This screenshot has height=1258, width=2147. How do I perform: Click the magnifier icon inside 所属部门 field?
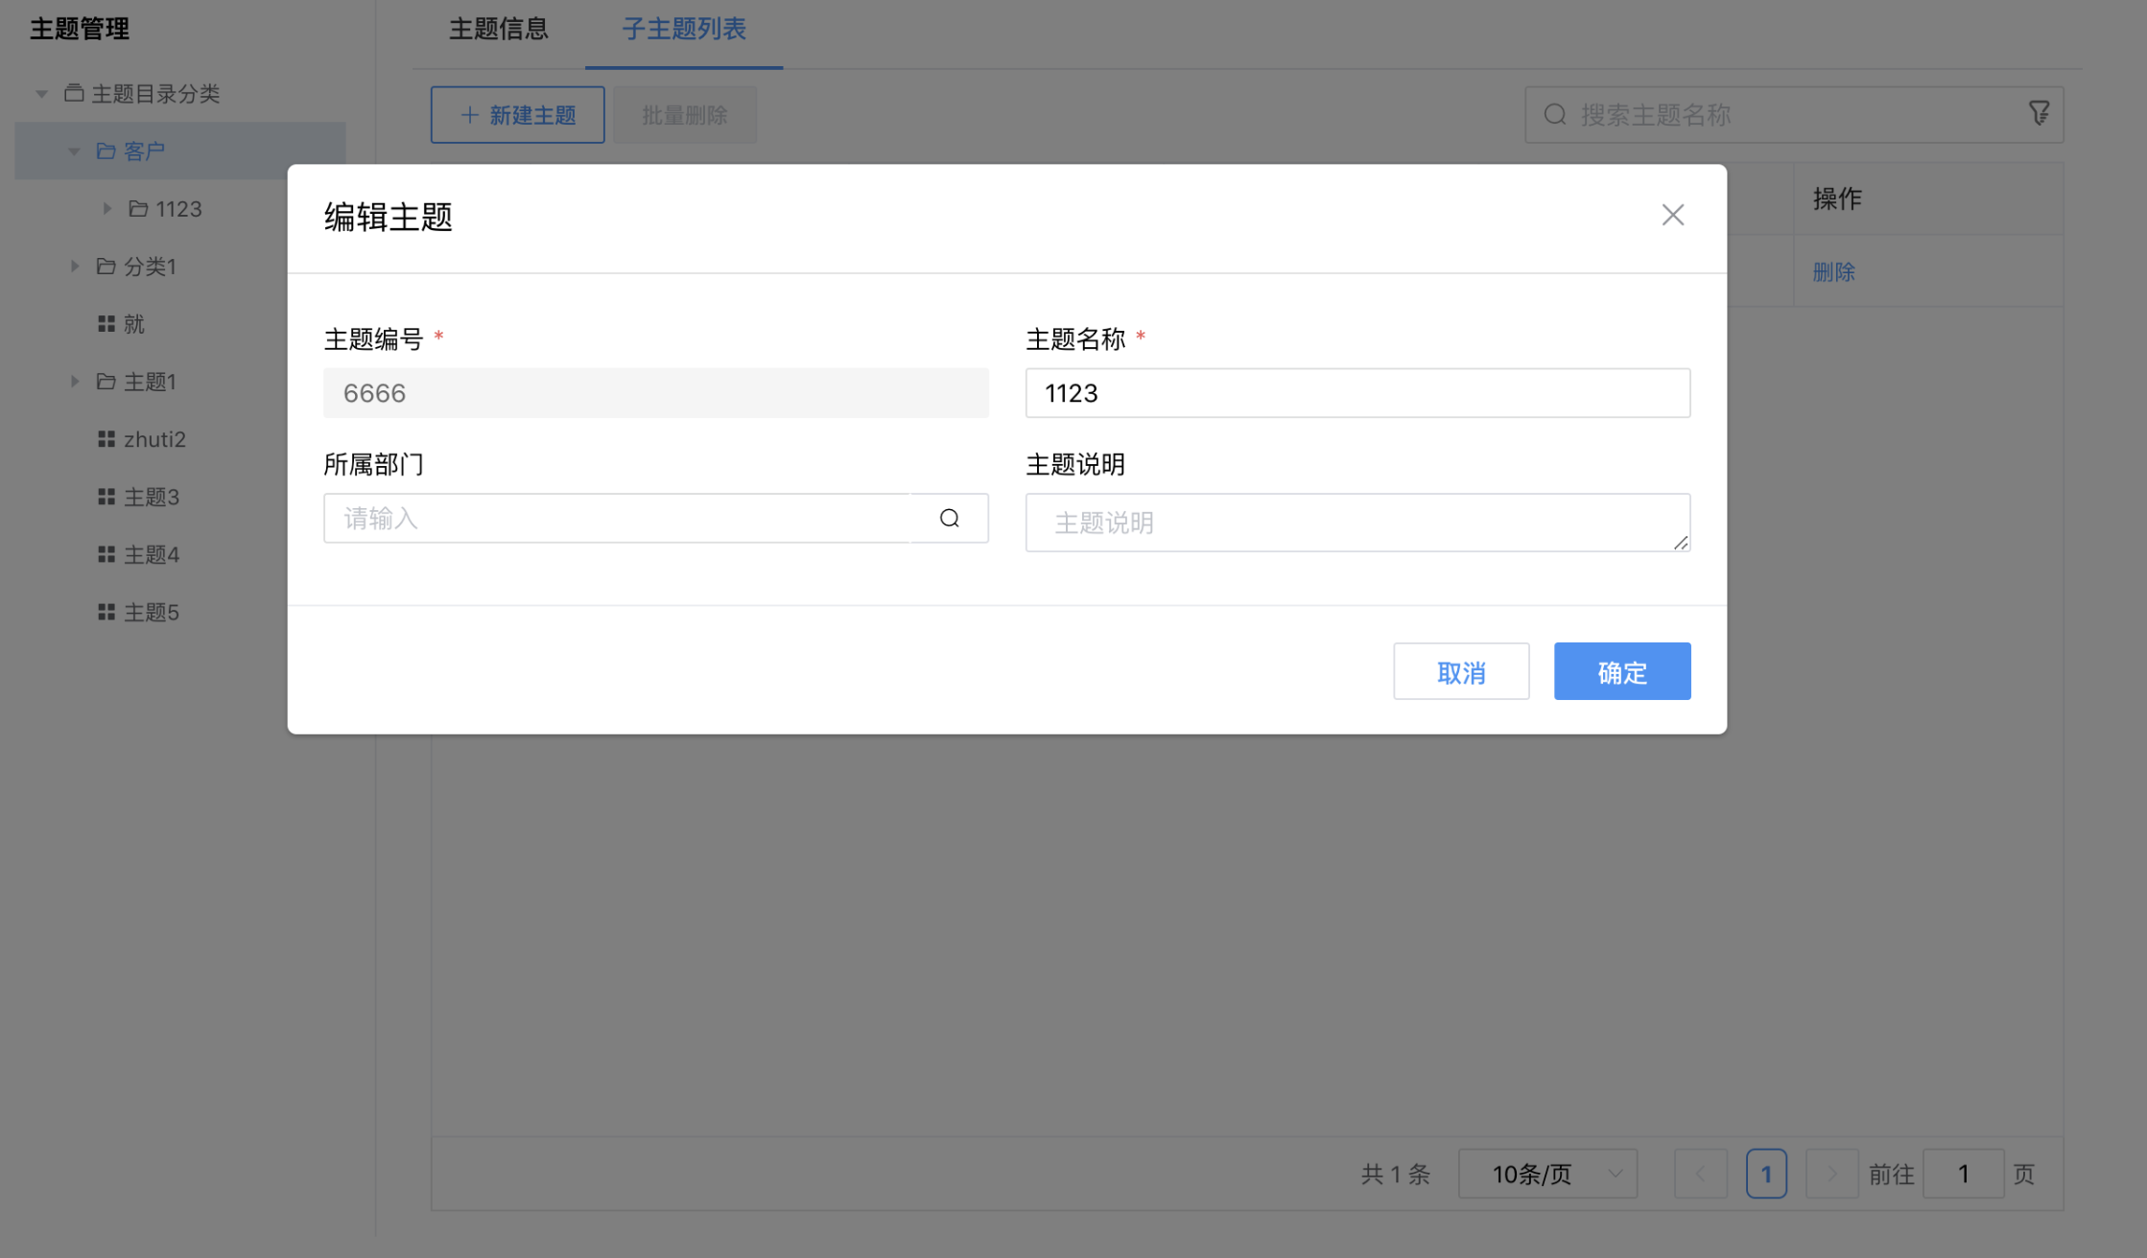(x=949, y=518)
